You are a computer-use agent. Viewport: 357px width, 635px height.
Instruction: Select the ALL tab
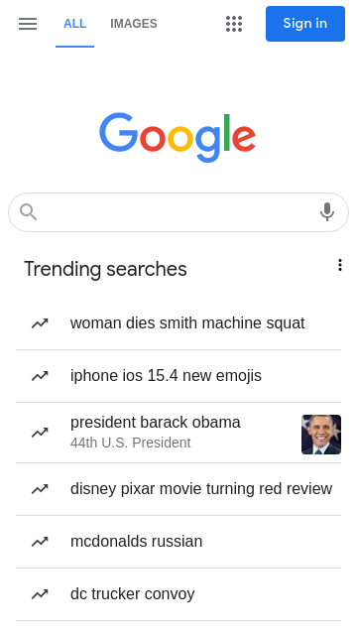click(x=75, y=24)
